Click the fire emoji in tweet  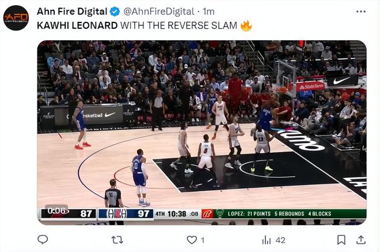pyautogui.click(x=246, y=25)
